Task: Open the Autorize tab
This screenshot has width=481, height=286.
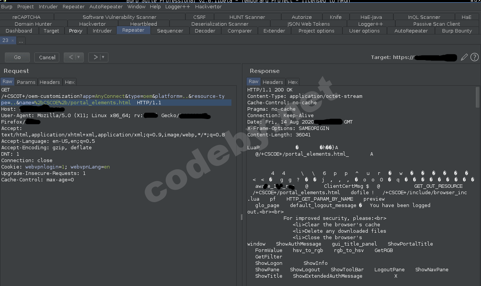Action: (302, 17)
